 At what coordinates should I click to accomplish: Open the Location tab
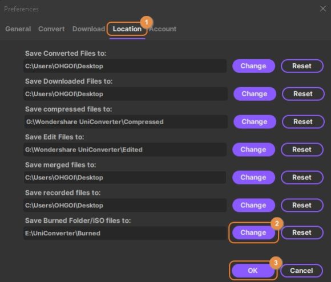click(x=127, y=29)
